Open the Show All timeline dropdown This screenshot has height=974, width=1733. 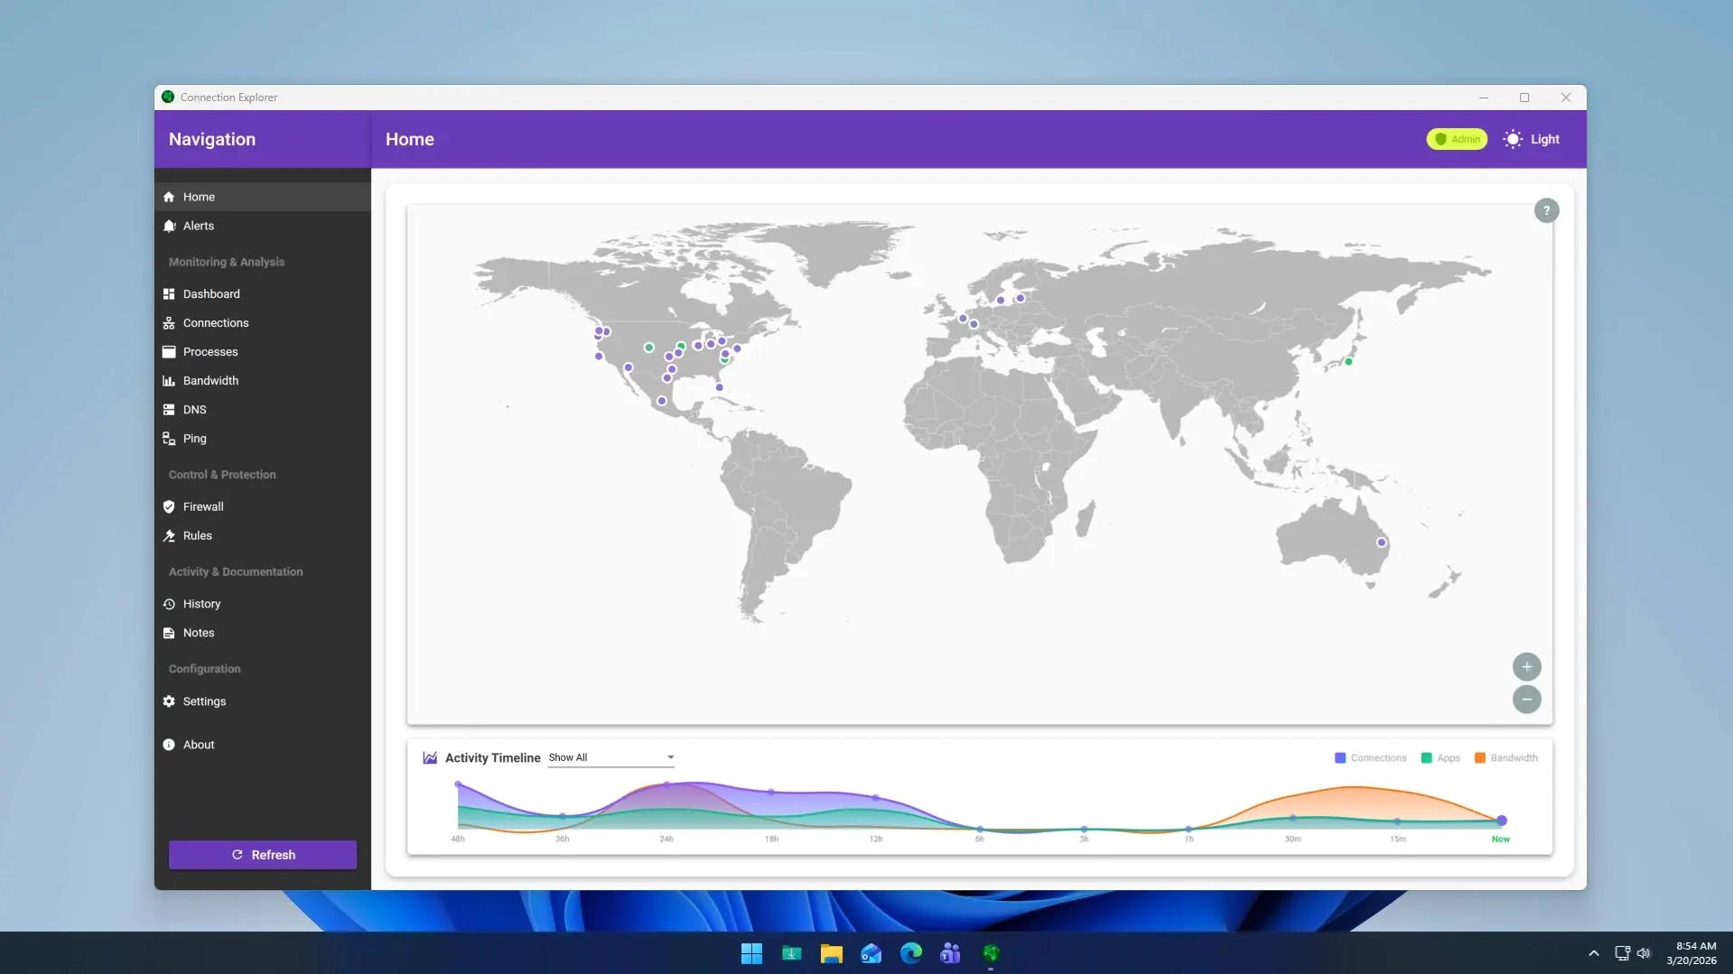[610, 757]
